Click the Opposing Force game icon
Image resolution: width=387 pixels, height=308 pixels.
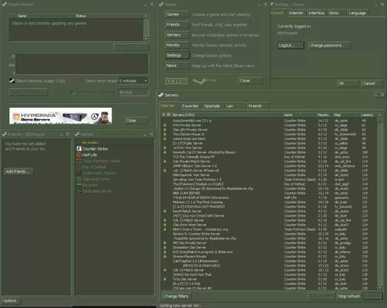click(x=79, y=179)
